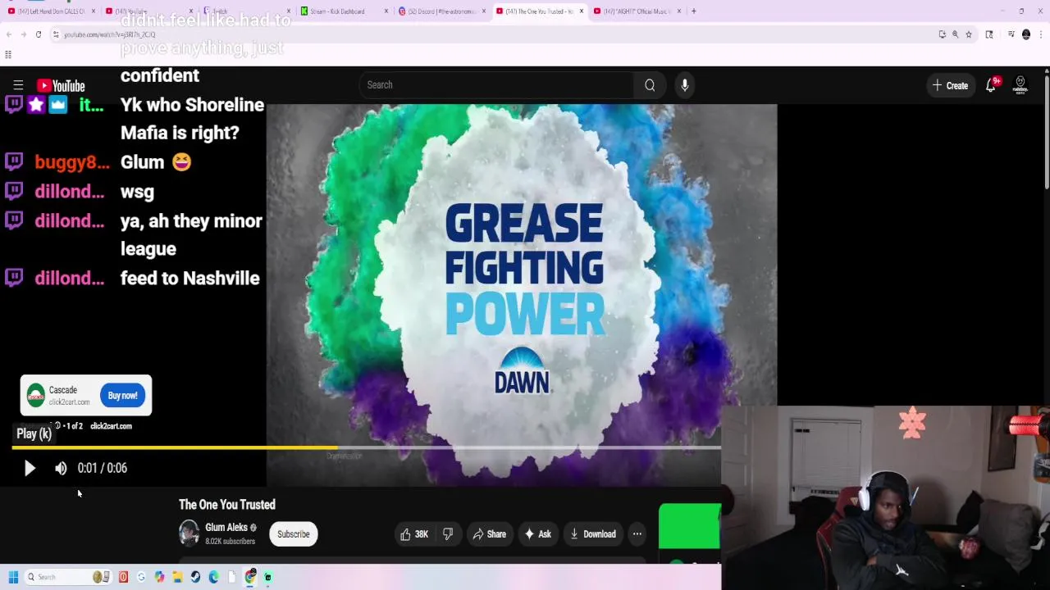Click chat username buggy8...

tap(72, 162)
